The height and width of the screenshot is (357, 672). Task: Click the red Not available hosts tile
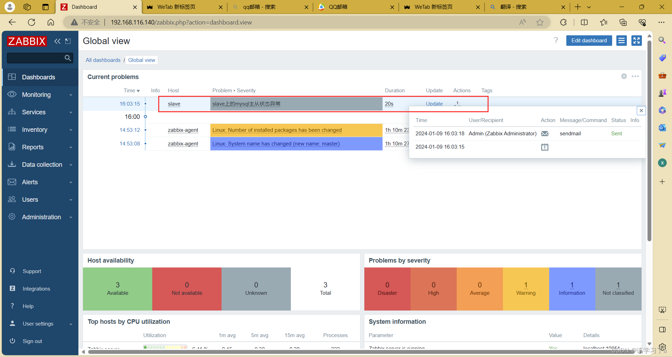click(187, 289)
